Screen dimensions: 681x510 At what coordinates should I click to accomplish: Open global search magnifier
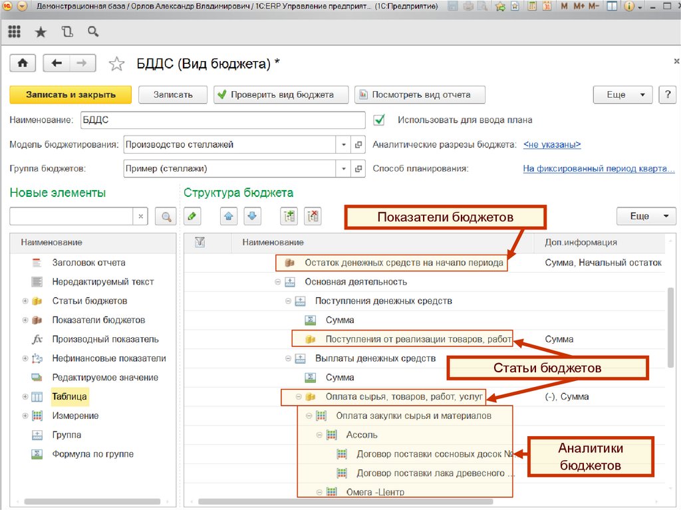(93, 32)
